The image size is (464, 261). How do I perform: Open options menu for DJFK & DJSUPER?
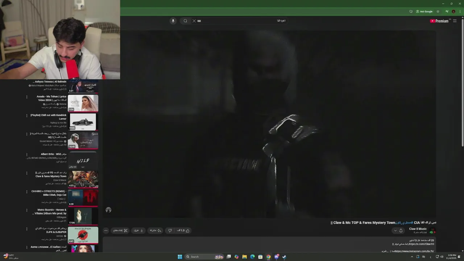26,229
